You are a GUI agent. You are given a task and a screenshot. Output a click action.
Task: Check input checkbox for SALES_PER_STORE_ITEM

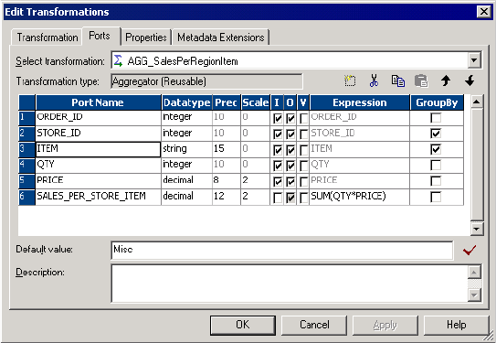277,198
